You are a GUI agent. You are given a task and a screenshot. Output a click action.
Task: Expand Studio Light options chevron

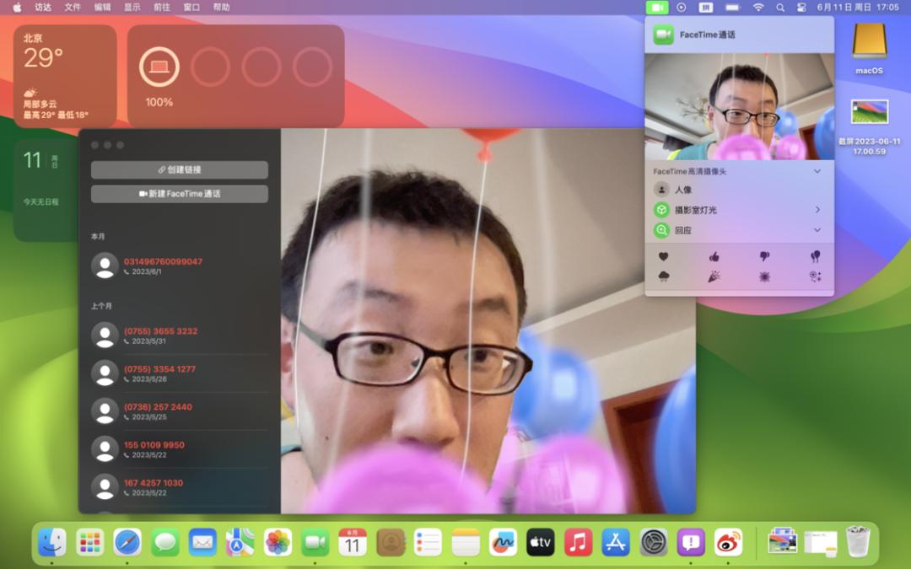(x=817, y=210)
